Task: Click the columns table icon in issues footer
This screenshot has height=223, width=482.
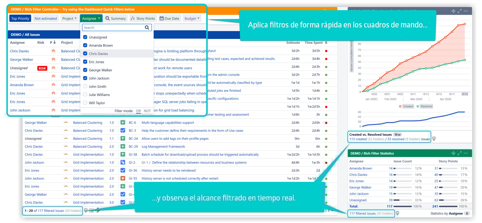Action: tap(91, 210)
